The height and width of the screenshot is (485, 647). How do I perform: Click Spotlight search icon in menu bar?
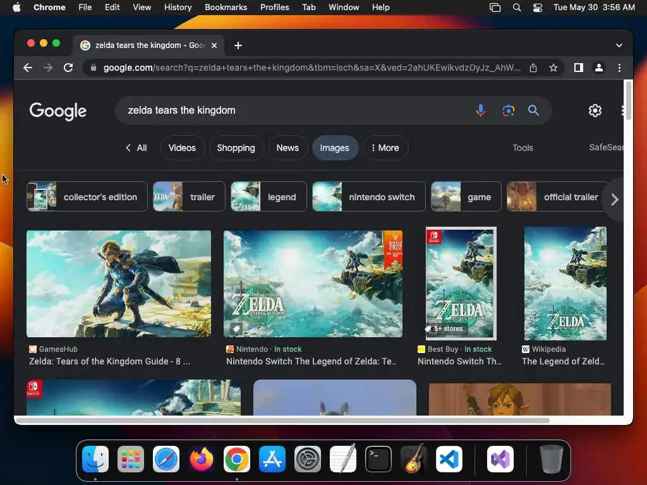pyautogui.click(x=517, y=7)
